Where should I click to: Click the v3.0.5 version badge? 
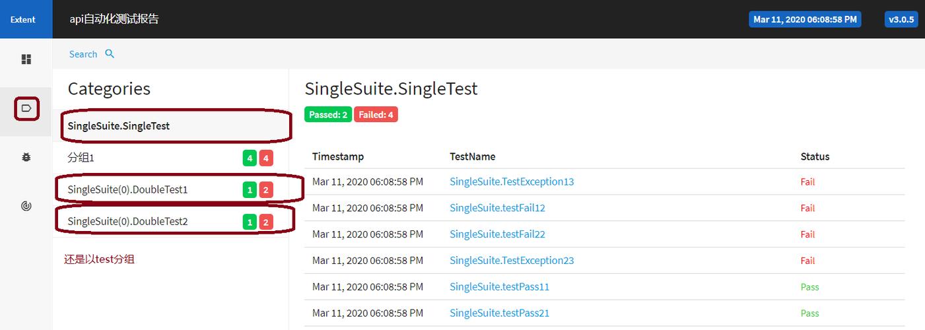[901, 19]
